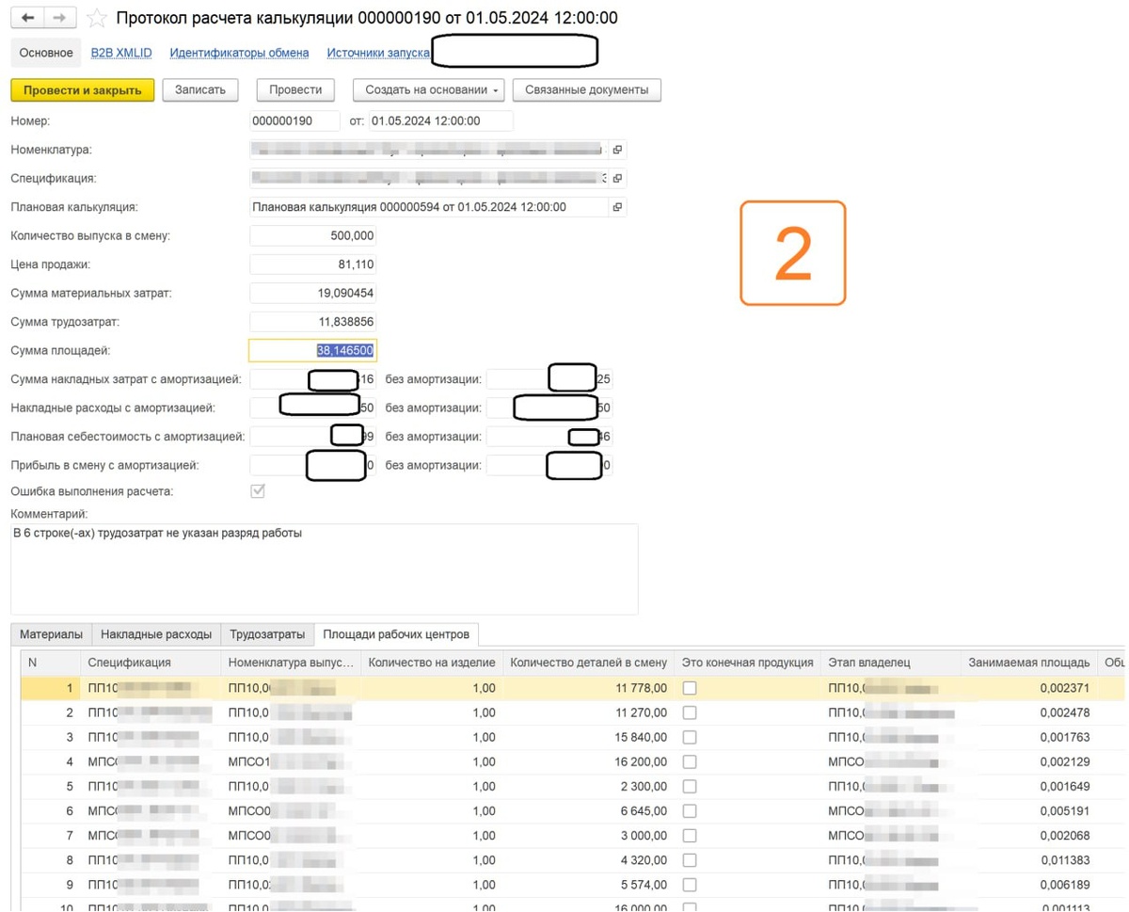Click Занимаемая площадь column header

click(x=1029, y=663)
